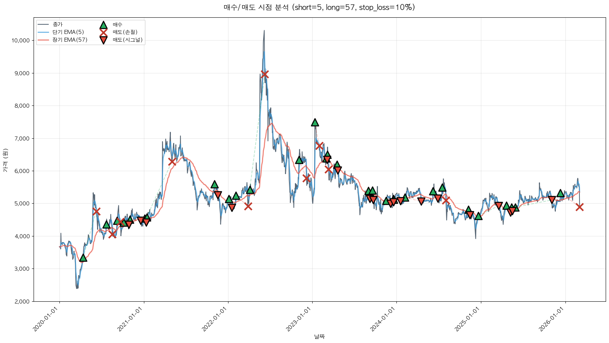Click the 2023-01-01 x-axis date label
Screen dimensions: 609x343
(300, 319)
